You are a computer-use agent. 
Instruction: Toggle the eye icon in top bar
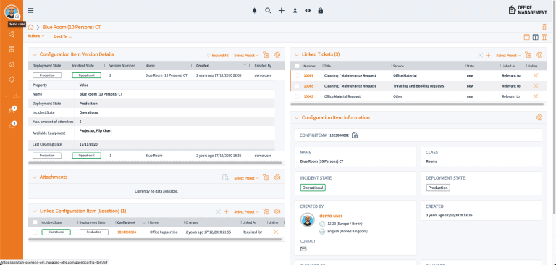308,11
